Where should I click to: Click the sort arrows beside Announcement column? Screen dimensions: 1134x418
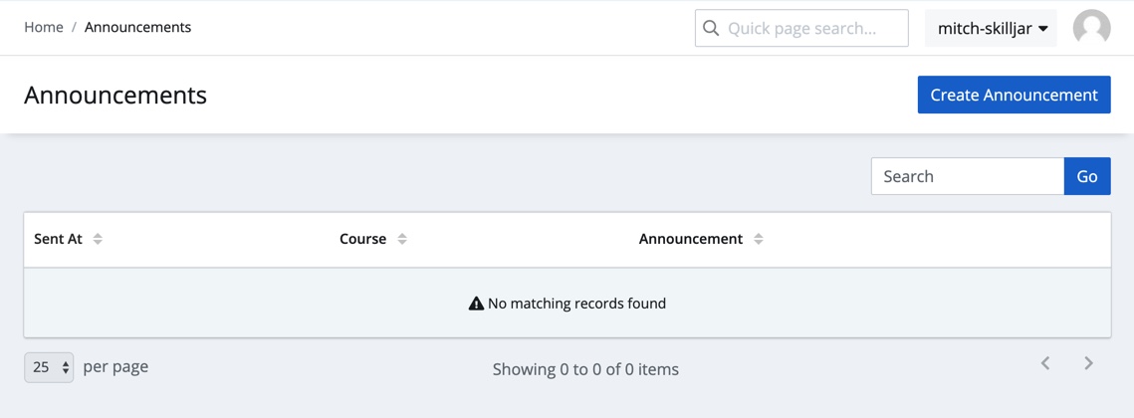coord(759,239)
